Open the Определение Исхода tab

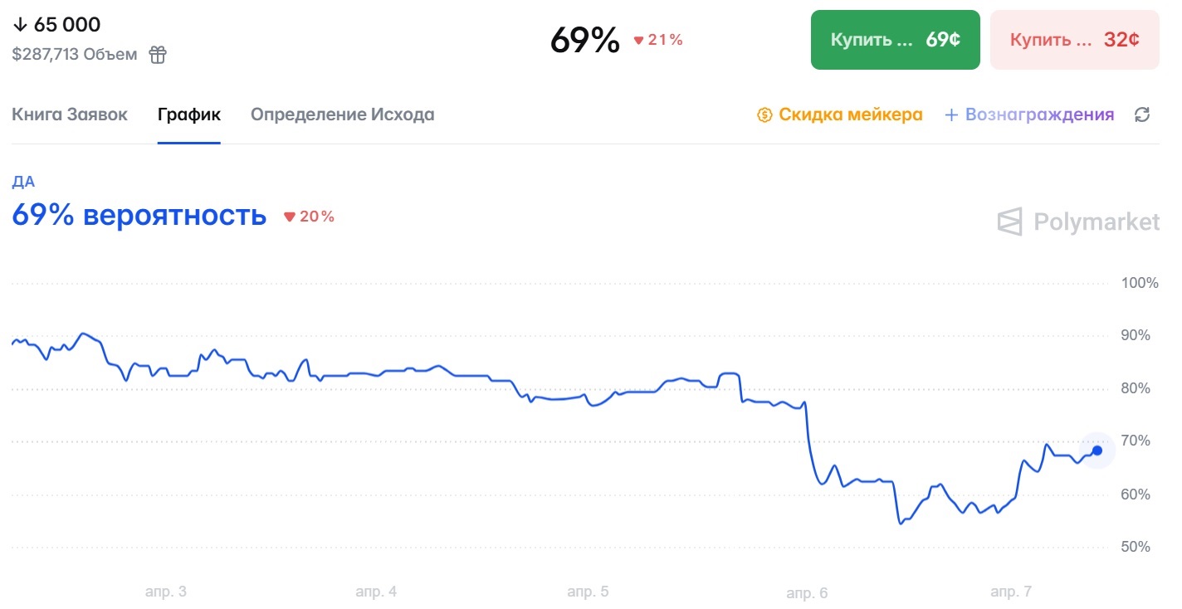pyautogui.click(x=342, y=114)
